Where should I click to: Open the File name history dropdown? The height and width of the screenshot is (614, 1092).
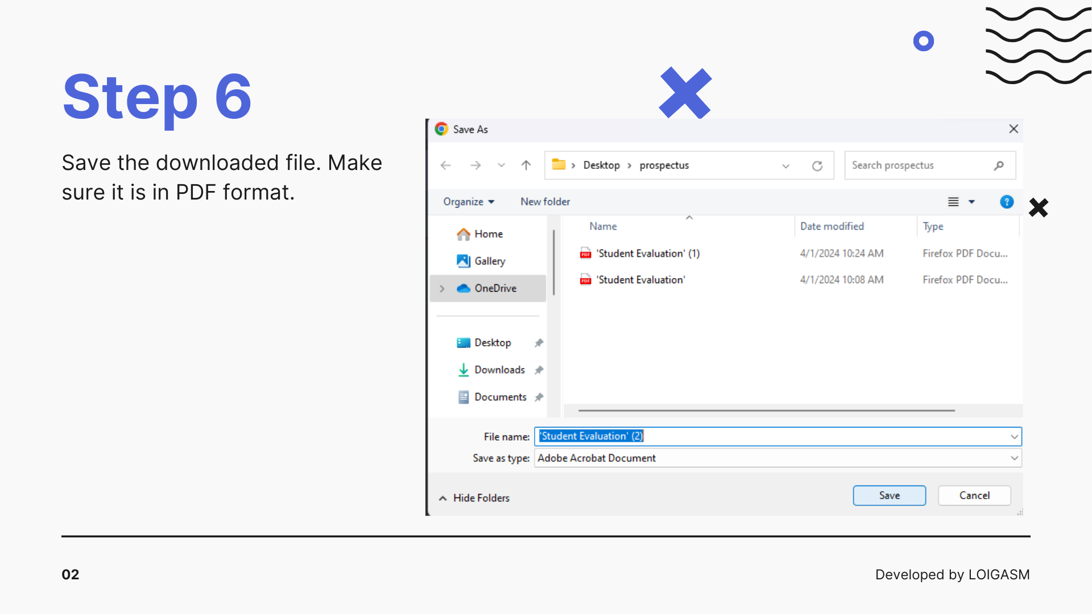(1014, 437)
